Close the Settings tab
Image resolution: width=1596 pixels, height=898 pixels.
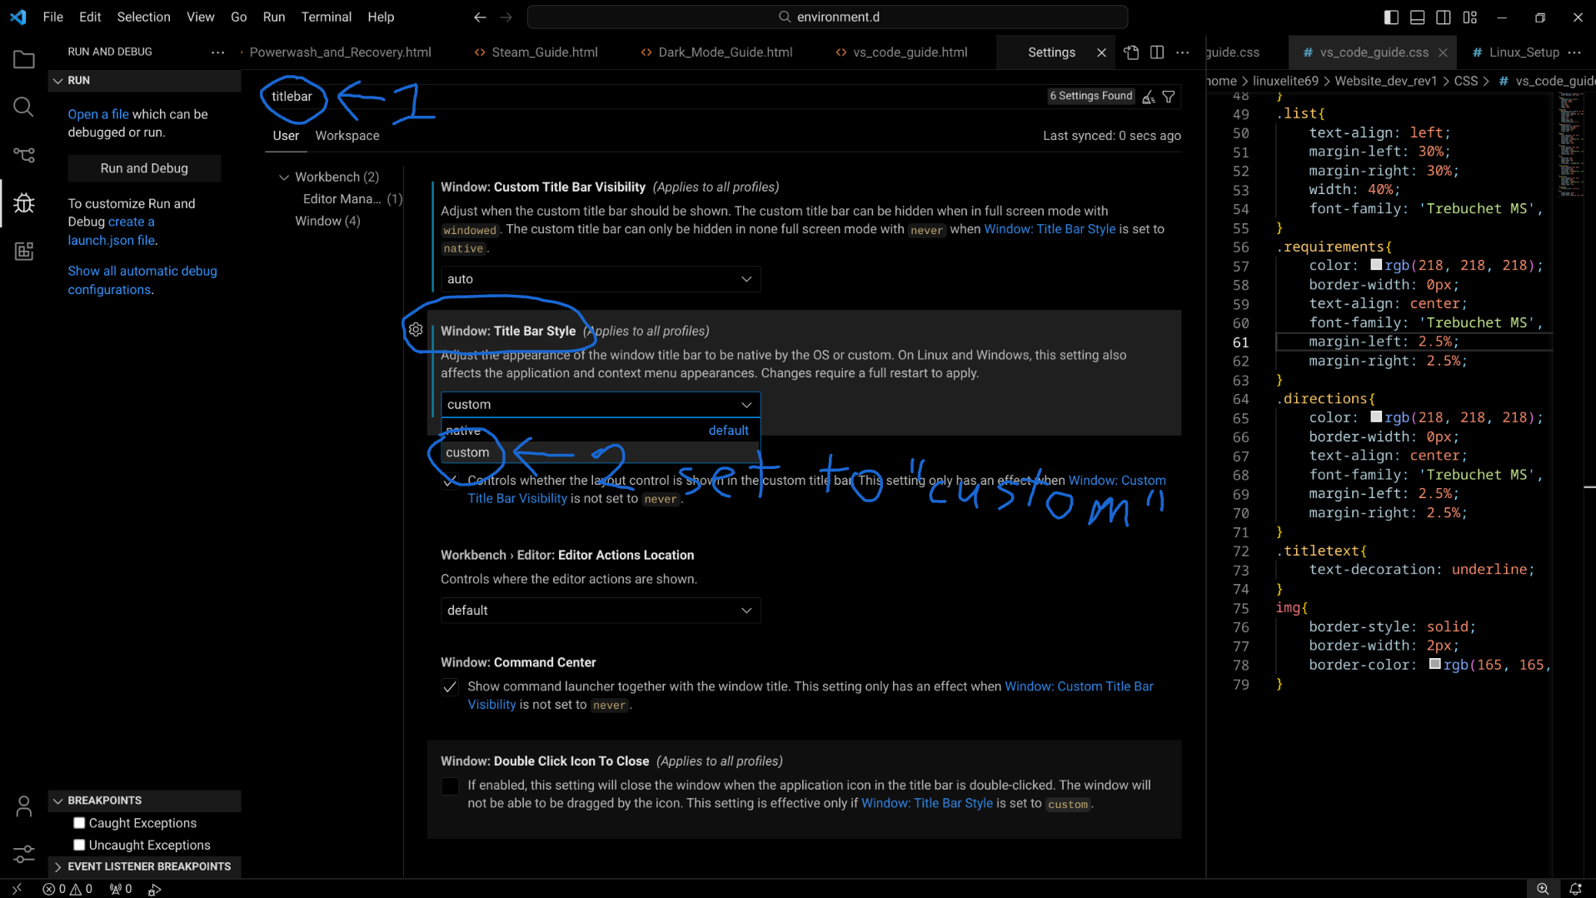pyautogui.click(x=1101, y=52)
